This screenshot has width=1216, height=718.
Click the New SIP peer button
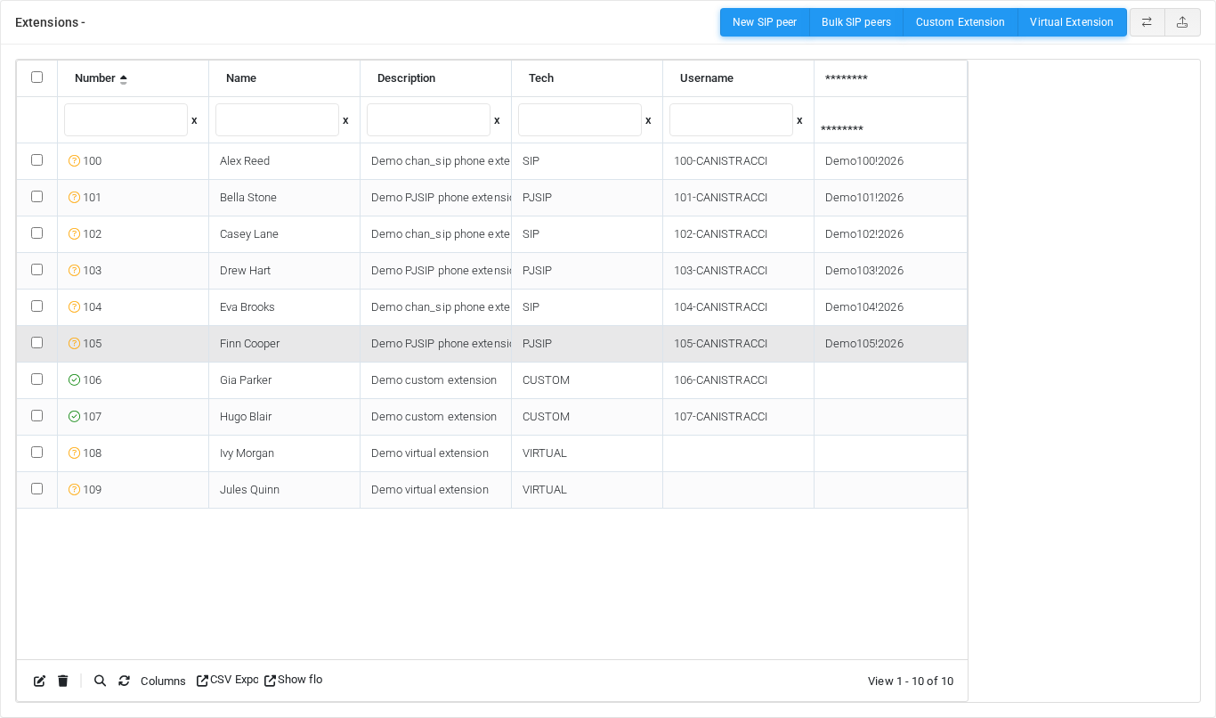765,22
